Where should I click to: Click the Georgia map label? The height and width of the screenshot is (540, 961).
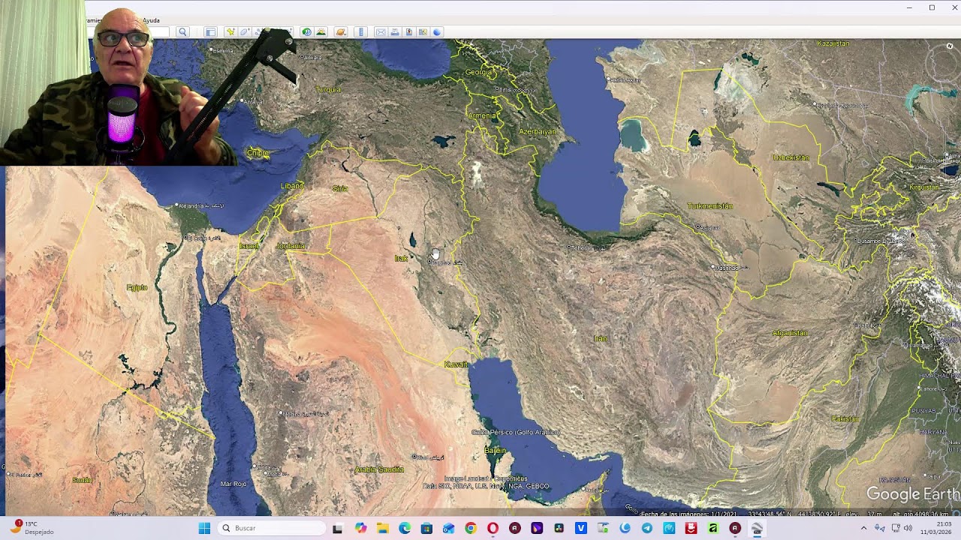pyautogui.click(x=479, y=72)
